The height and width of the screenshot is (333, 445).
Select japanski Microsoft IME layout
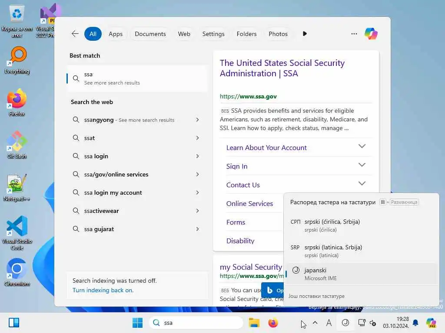pyautogui.click(x=361, y=274)
